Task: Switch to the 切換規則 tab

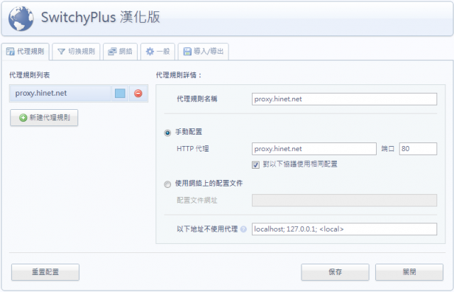Action: pos(76,52)
